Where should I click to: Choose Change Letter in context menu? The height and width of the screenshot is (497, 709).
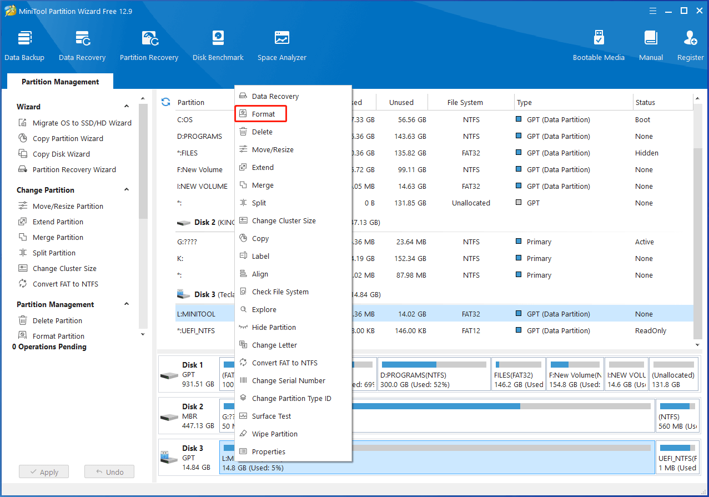tap(293, 345)
